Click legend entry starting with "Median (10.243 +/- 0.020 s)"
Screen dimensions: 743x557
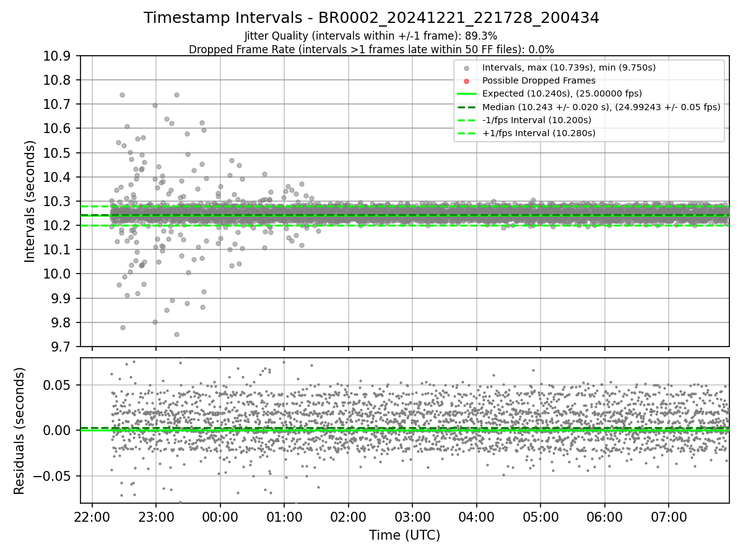[x=601, y=106]
